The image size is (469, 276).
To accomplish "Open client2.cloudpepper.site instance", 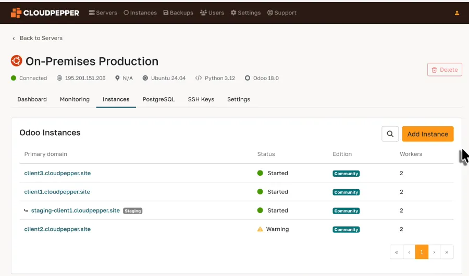I will pos(57,229).
